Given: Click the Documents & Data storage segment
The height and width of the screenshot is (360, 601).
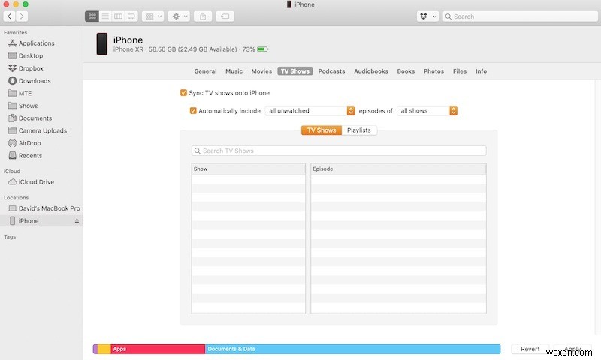Looking at the screenshot, I should click(x=352, y=349).
